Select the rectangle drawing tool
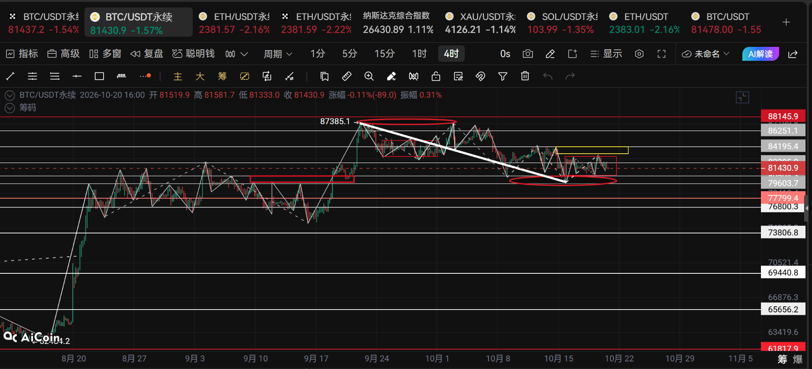This screenshot has width=812, height=369. click(x=99, y=76)
